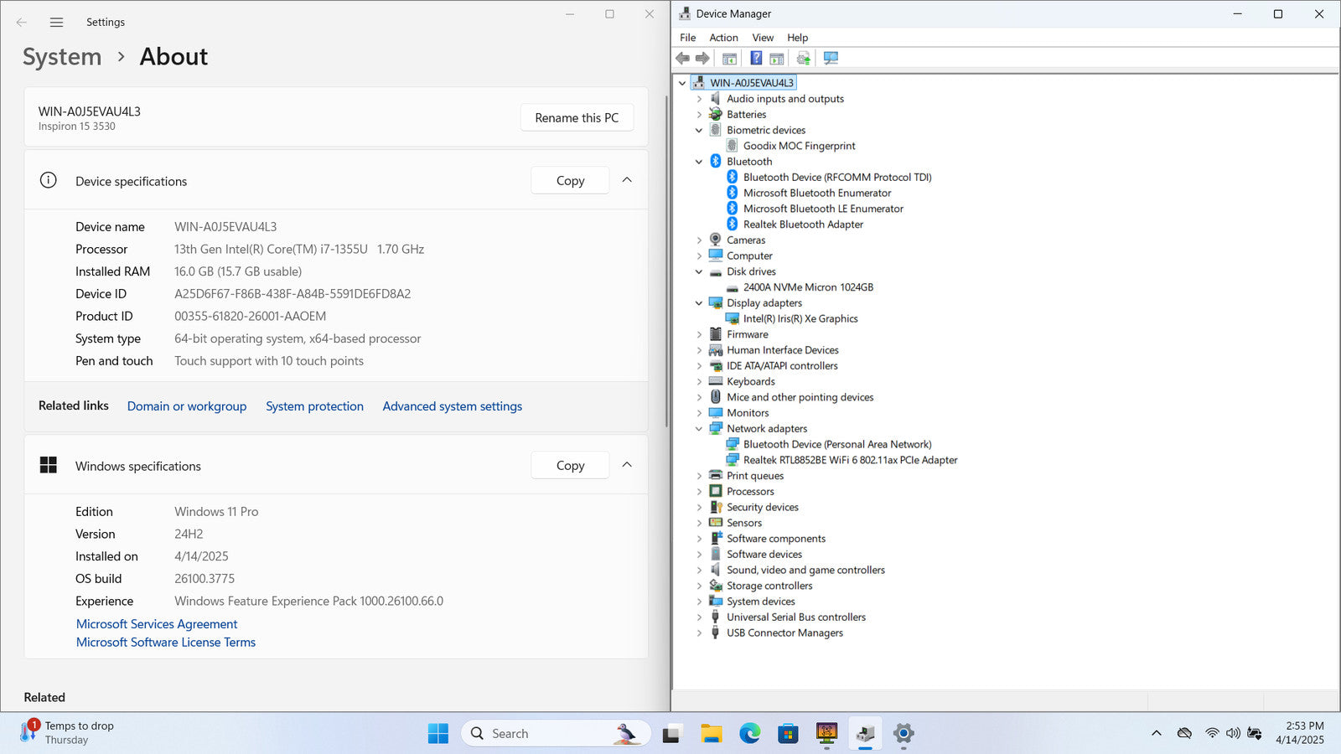The image size is (1341, 754).
Task: Click the Rename this PC button
Action: (577, 117)
